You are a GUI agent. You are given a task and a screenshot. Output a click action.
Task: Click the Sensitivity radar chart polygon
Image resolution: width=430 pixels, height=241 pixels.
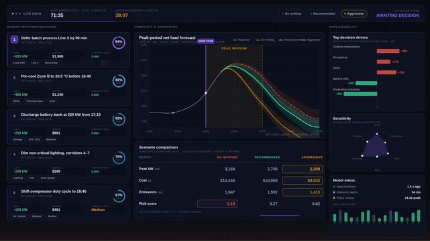376,147
